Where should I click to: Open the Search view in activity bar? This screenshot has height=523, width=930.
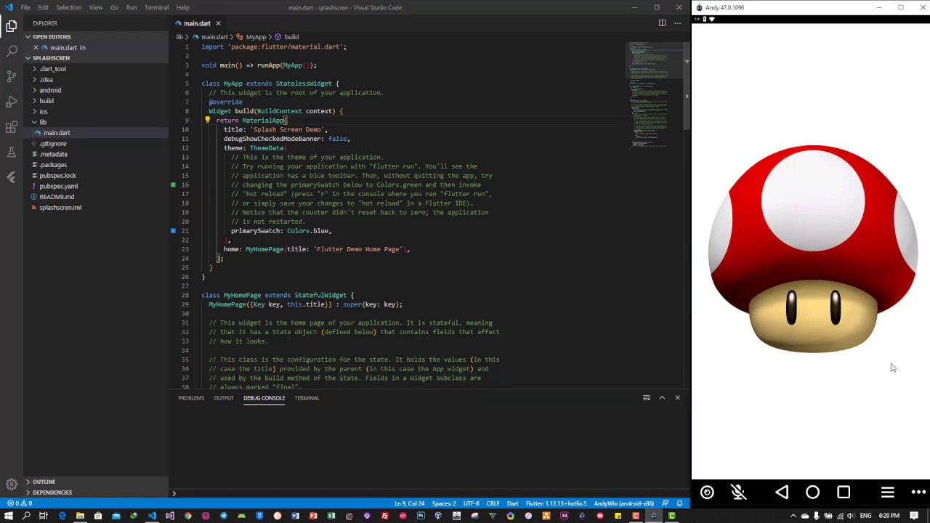[11, 51]
